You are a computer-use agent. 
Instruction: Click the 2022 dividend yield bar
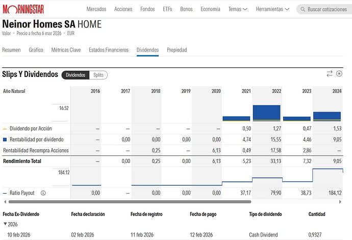[267, 113]
